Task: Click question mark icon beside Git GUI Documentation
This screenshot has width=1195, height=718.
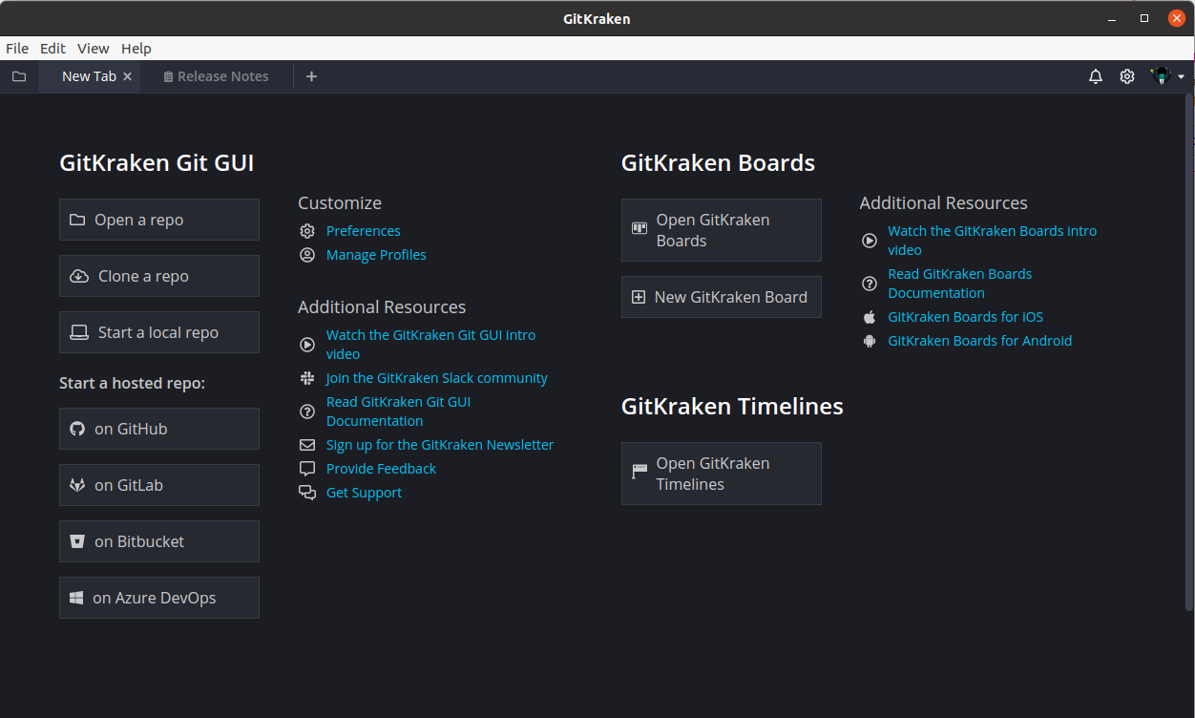Action: tap(307, 412)
